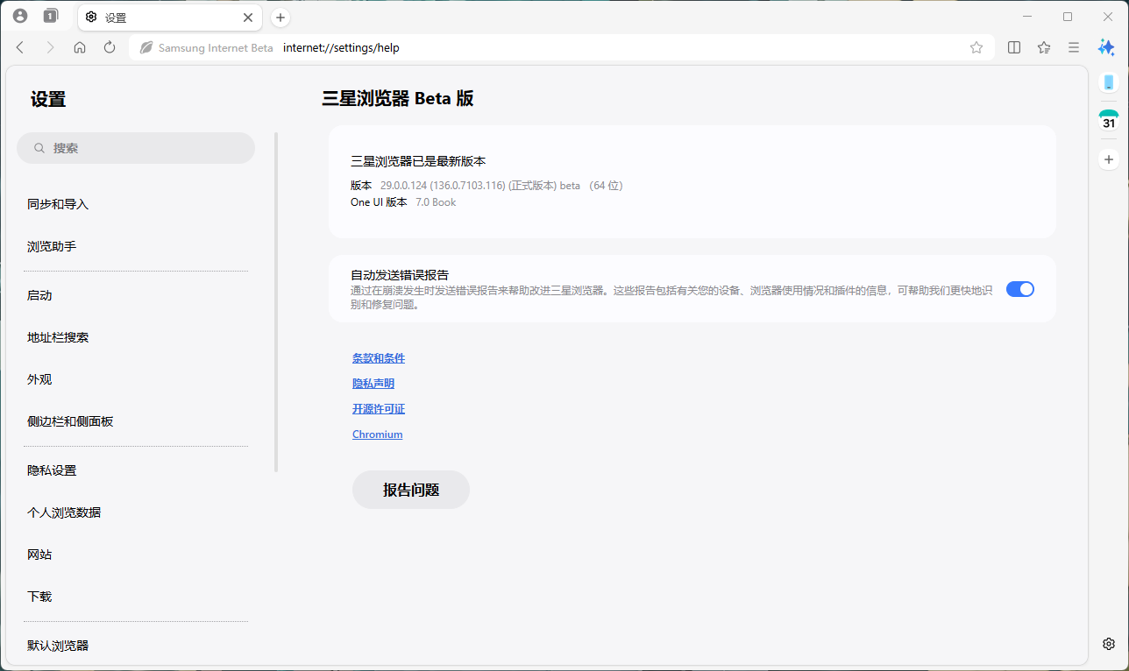Open settings gear at bottom right
The height and width of the screenshot is (671, 1129).
(1108, 642)
